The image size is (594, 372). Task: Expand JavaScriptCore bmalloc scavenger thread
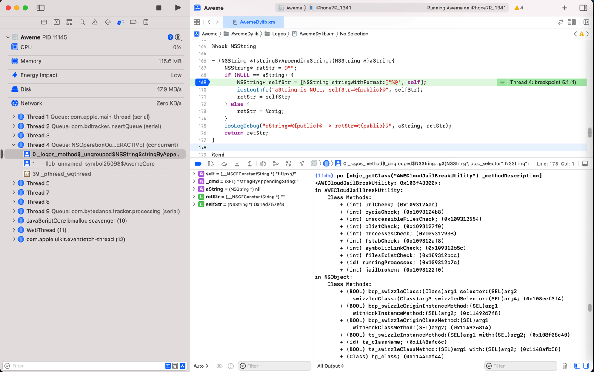[14, 220]
